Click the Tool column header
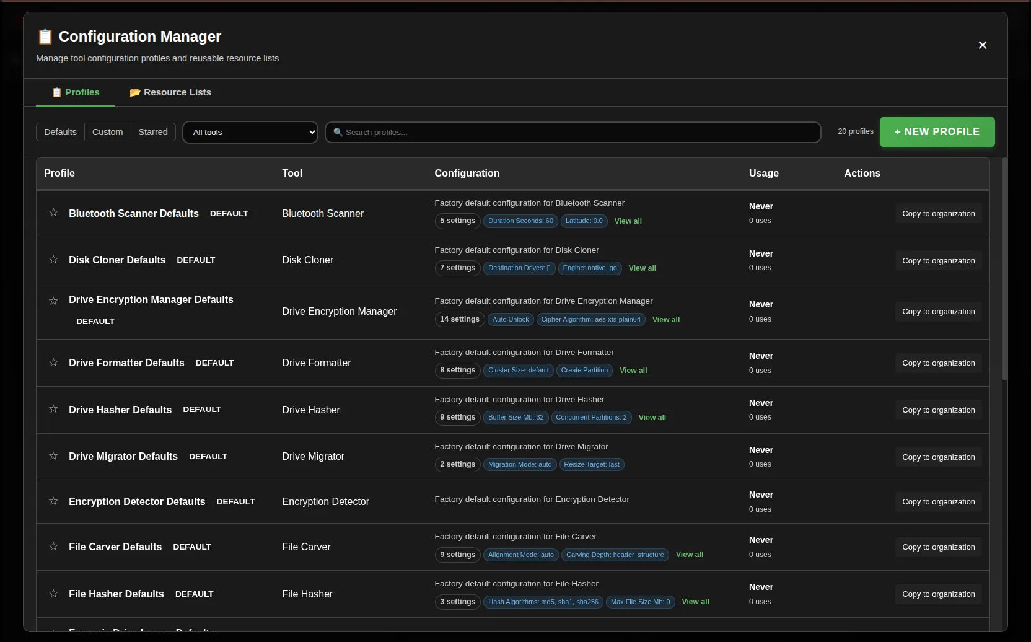 pyautogui.click(x=292, y=174)
